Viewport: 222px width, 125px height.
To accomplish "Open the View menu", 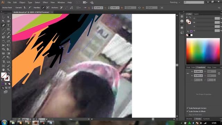I will tap(52, 2).
